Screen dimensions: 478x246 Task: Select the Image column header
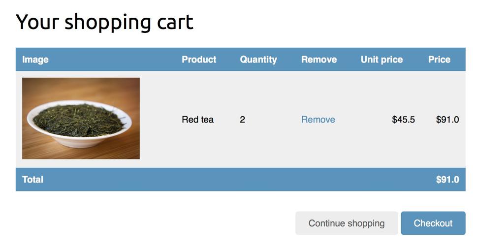pos(35,60)
